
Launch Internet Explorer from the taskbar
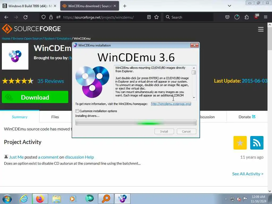tap(24, 199)
